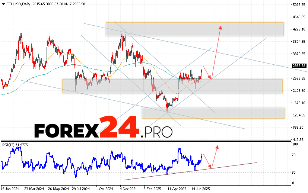
Task: Click the 19 Jan 2024 date label
Action: (10, 189)
